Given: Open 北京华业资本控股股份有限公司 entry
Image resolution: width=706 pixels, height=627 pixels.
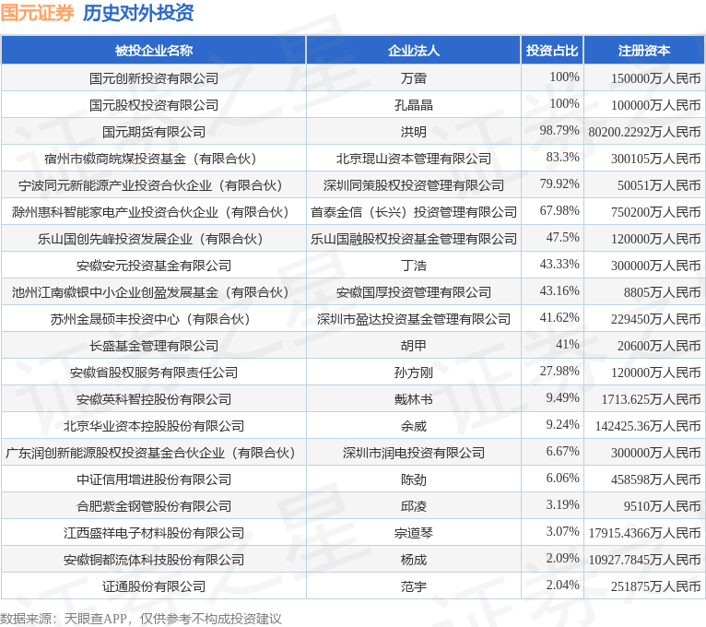Looking at the screenshot, I should [154, 426].
